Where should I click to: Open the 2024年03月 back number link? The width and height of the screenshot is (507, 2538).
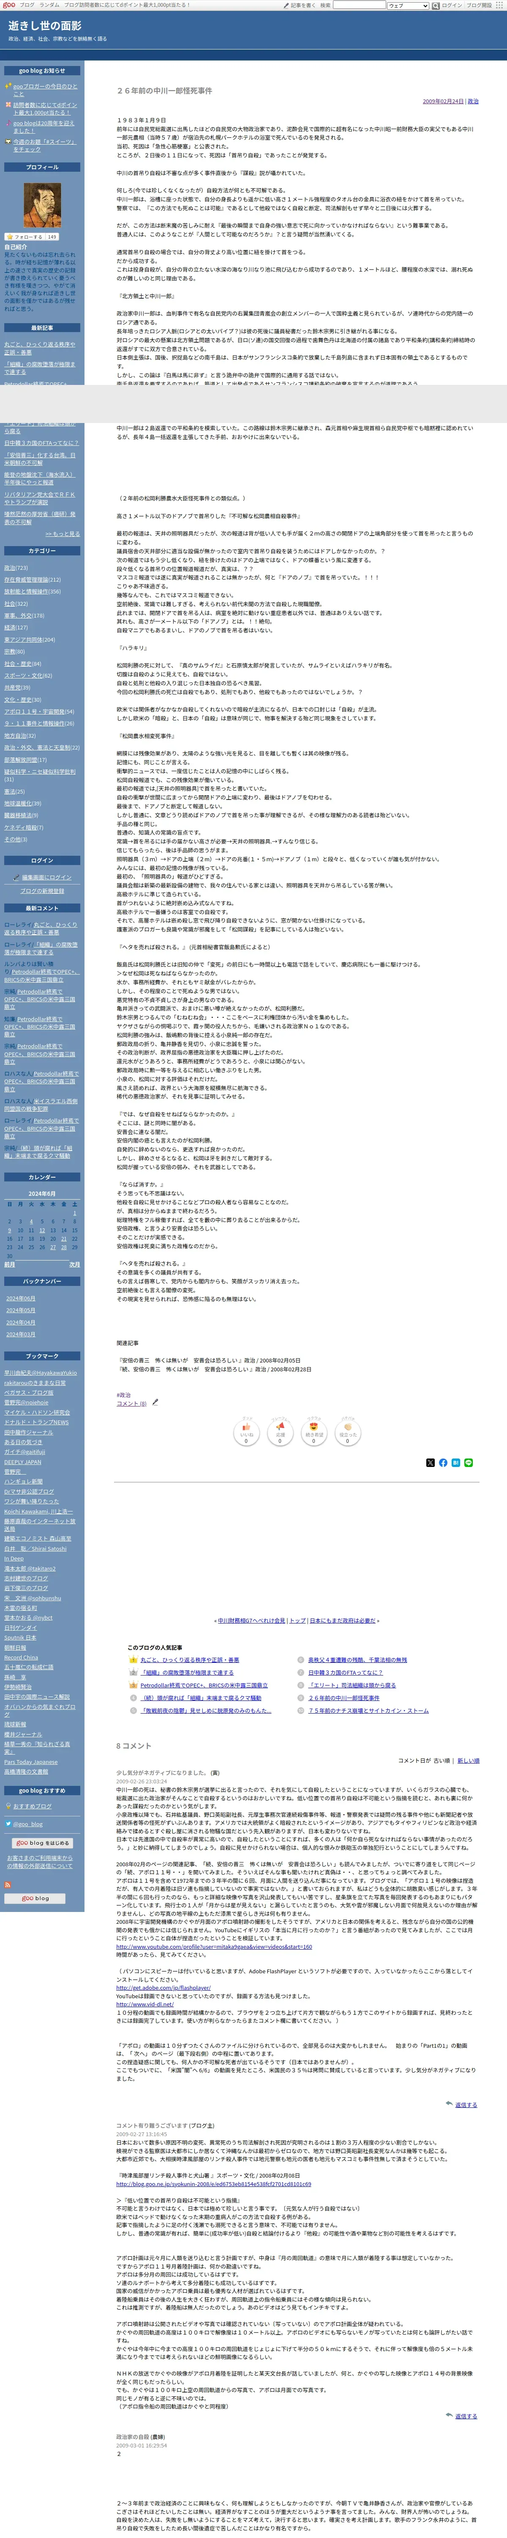coord(21,1334)
